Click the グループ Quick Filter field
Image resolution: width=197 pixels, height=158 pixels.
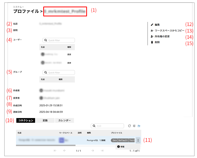(x=61, y=73)
